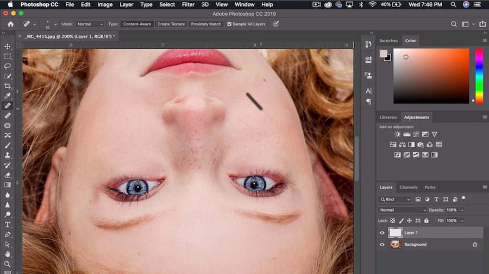
Task: Open the Filter menu
Action: click(x=188, y=4)
